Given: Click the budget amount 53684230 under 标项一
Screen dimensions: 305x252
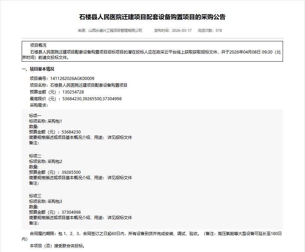Looking at the screenshot, I should click(71, 132).
